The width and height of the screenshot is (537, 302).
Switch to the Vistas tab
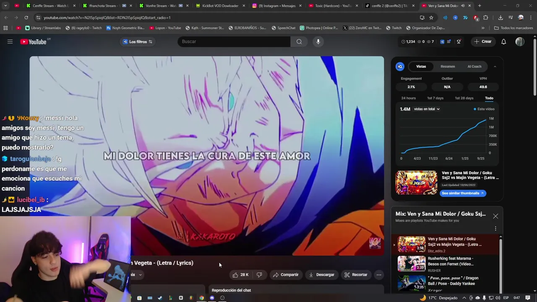[421, 66]
